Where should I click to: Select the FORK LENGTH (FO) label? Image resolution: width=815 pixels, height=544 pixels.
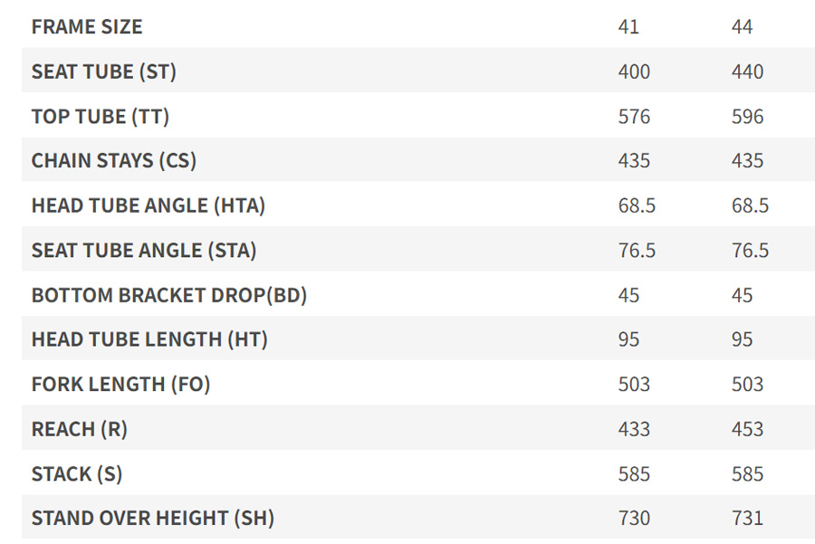pyautogui.click(x=120, y=384)
